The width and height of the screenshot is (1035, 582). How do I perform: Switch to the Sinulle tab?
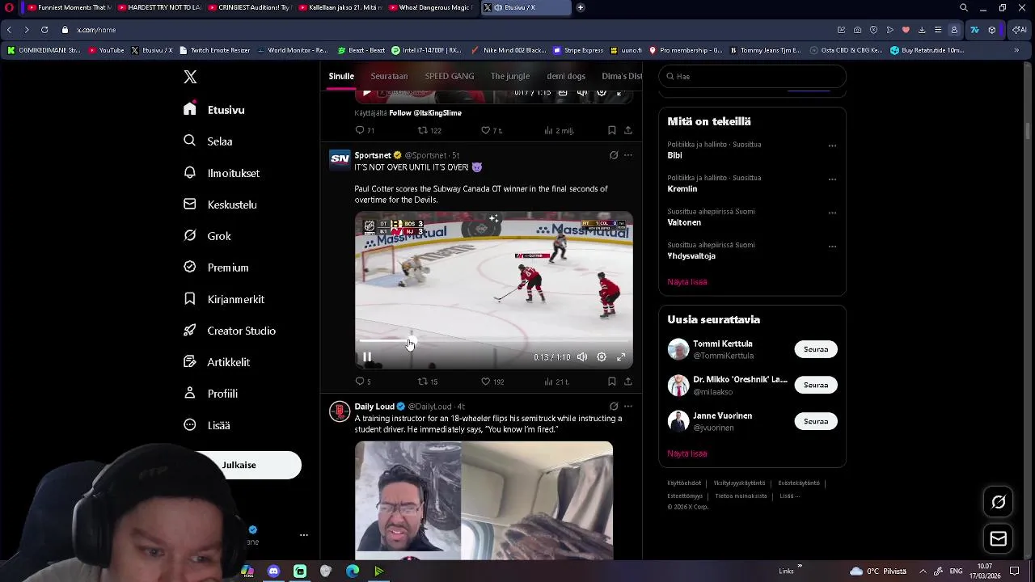coord(341,76)
